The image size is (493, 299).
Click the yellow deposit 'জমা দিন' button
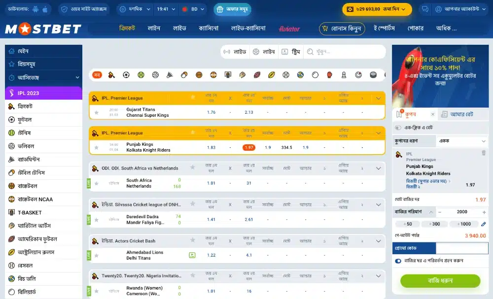377,9
